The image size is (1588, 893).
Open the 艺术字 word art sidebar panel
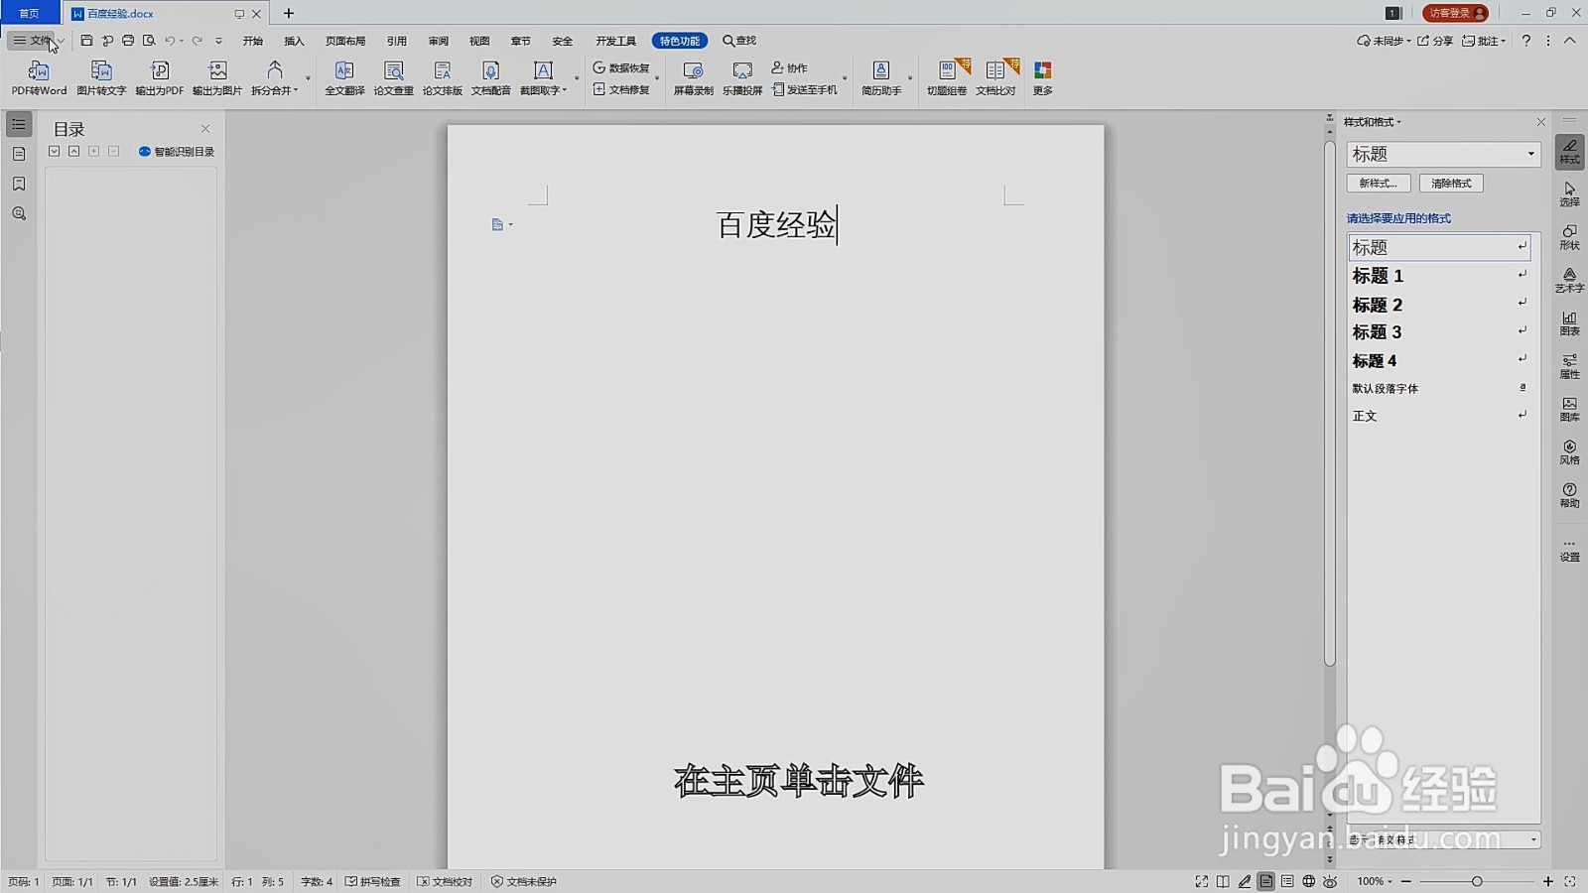click(x=1569, y=280)
